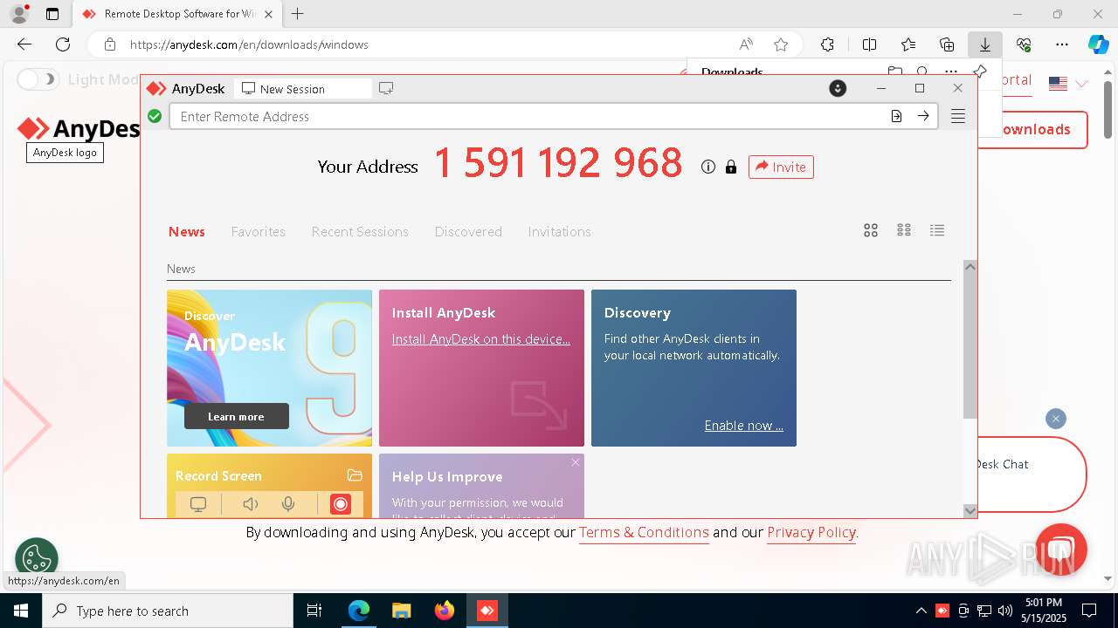
Task: Click Enable now link in Discovery
Action: point(744,425)
